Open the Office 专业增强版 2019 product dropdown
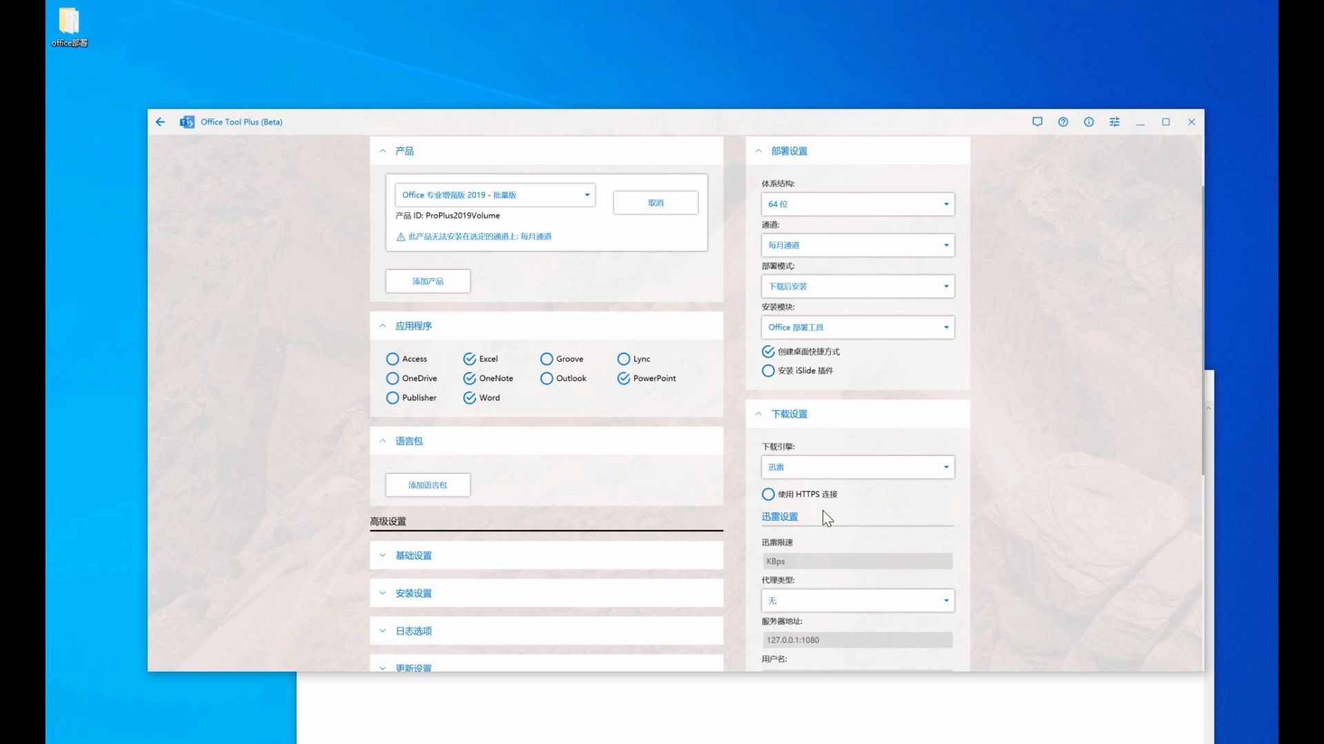This screenshot has width=1324, height=744. click(x=495, y=195)
